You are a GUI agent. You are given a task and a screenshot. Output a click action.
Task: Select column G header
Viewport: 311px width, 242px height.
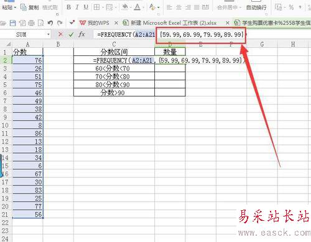[262, 44]
